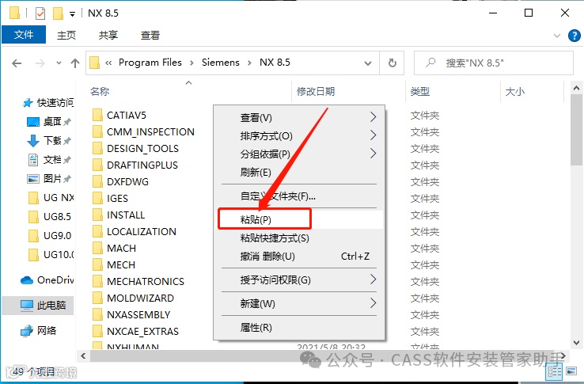
Task: Click Program Files in address bar
Action: [150, 63]
